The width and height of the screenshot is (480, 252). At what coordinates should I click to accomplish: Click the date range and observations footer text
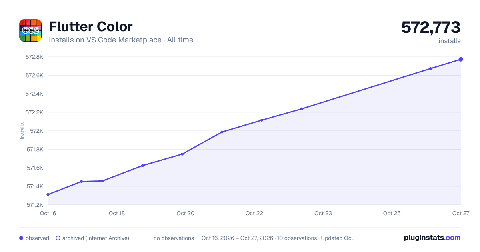tap(278, 238)
